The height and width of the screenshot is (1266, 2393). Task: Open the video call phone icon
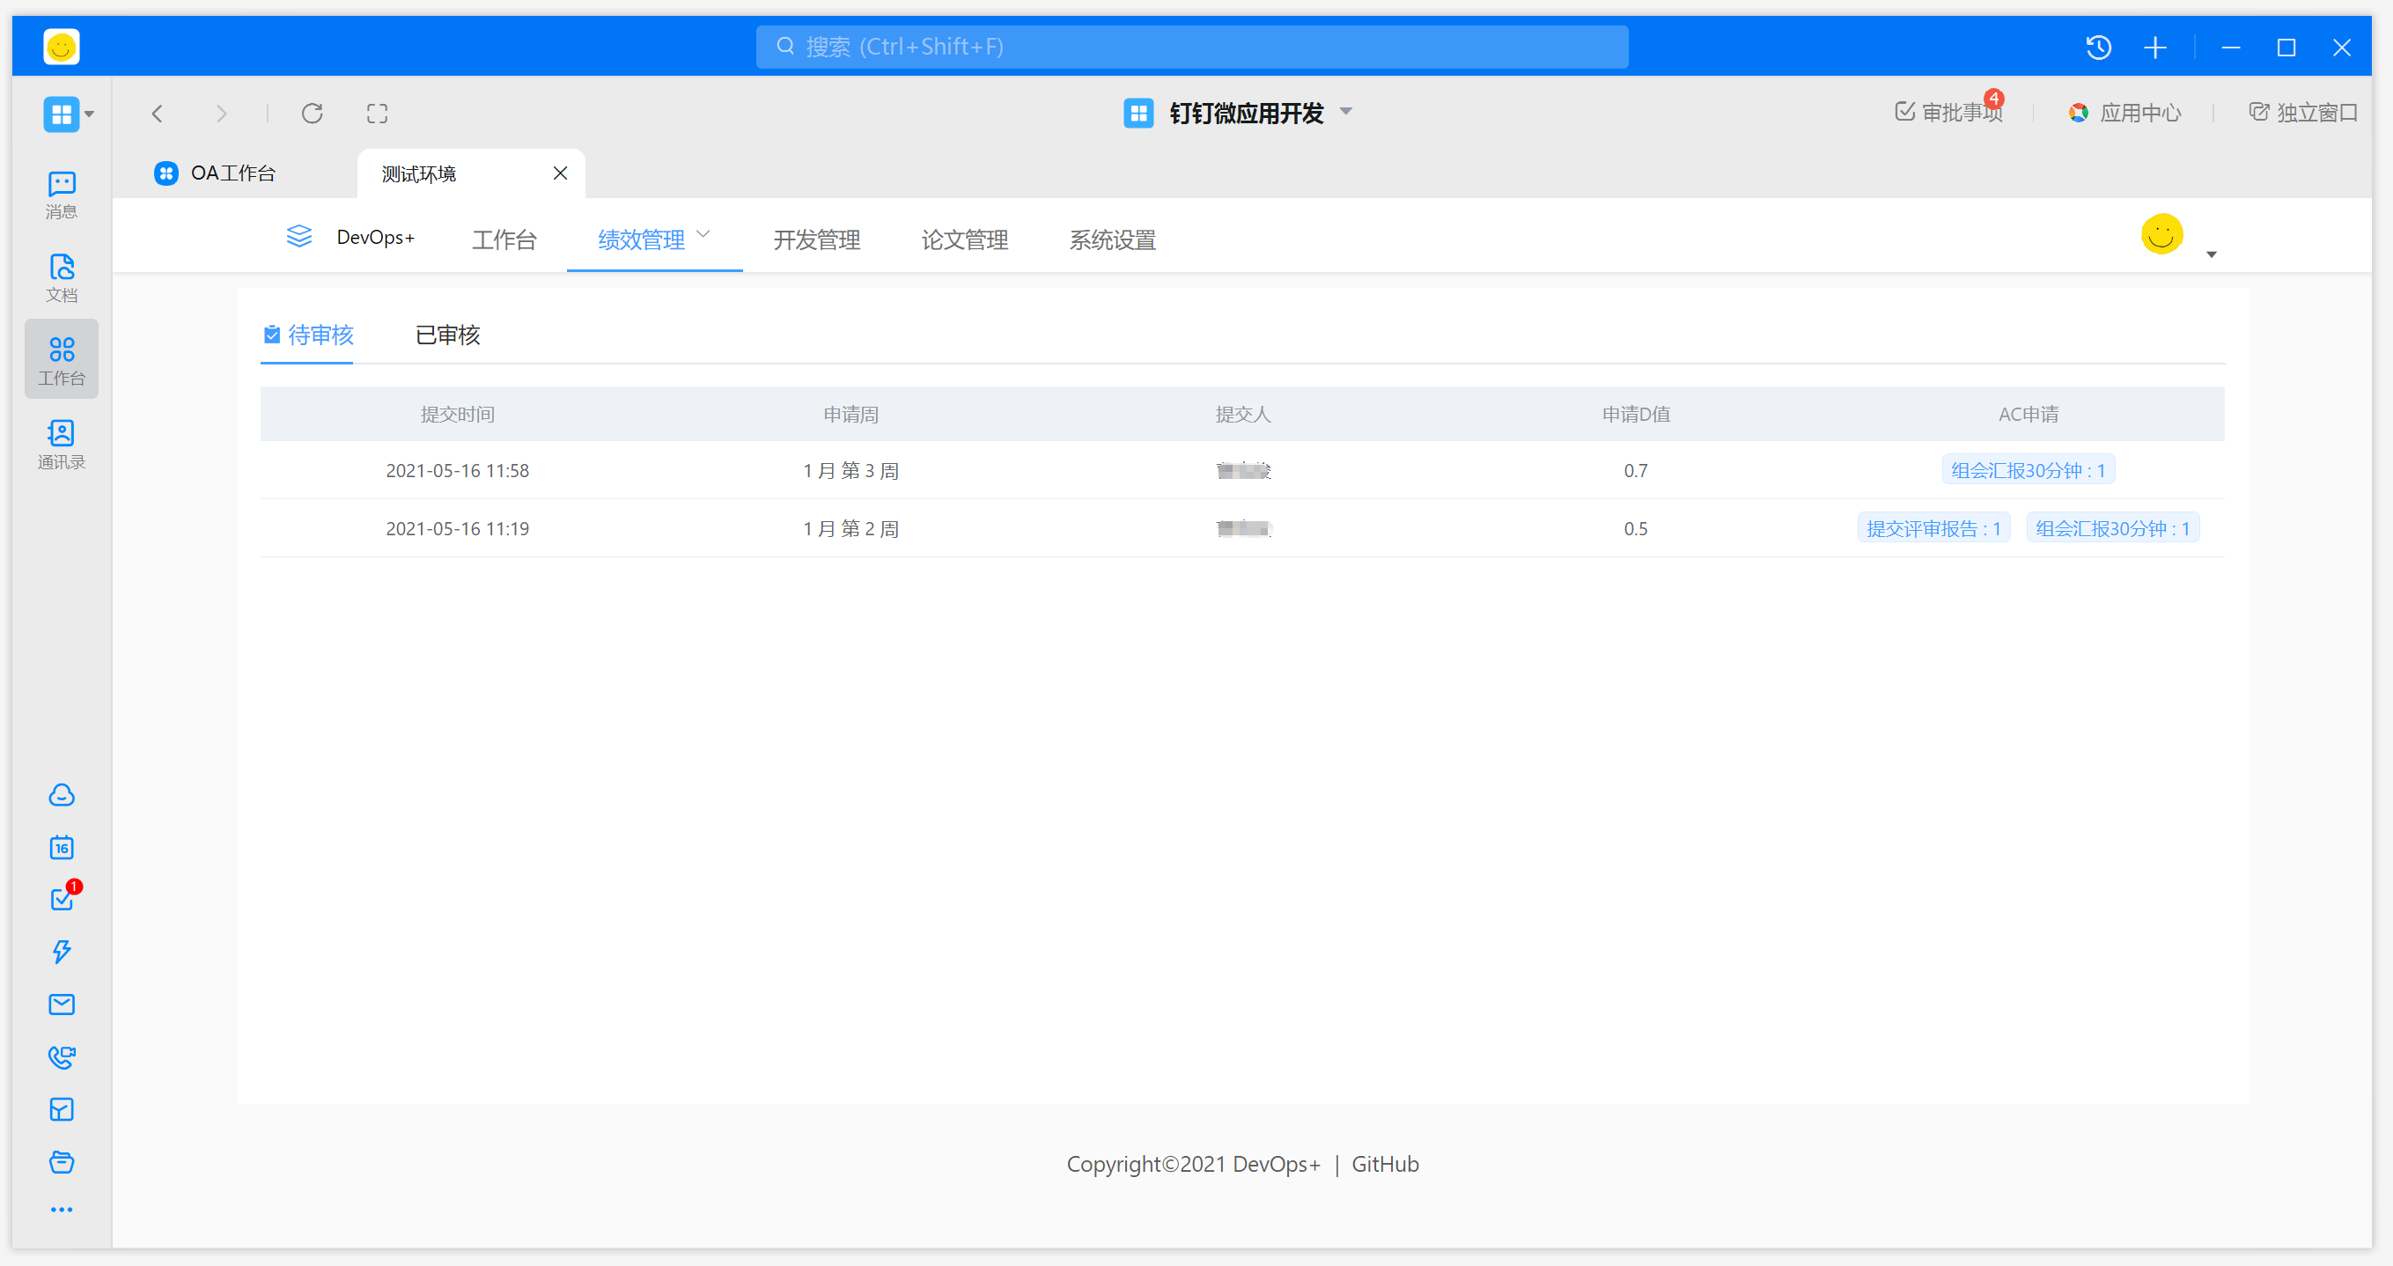click(x=62, y=1056)
